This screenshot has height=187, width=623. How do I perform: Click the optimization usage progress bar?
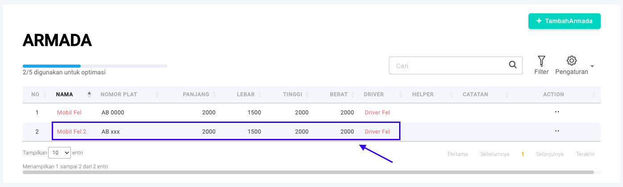(95, 66)
